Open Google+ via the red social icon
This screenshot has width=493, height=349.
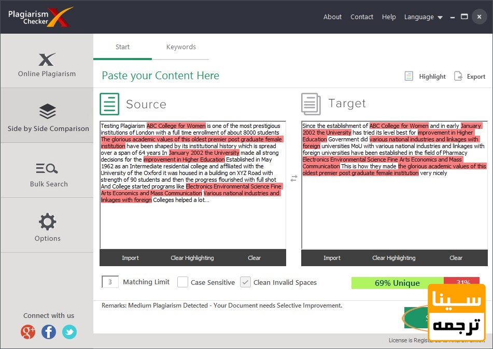point(28,332)
